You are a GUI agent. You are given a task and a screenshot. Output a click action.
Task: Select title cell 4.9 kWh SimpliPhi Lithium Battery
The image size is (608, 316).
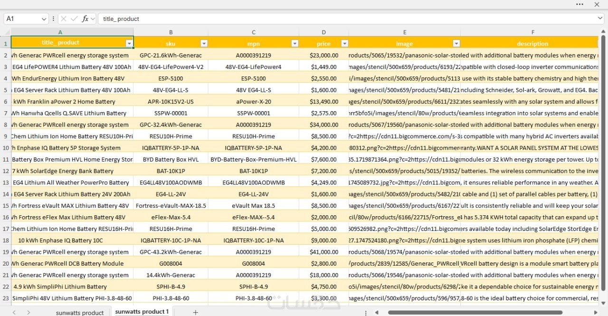72,287
